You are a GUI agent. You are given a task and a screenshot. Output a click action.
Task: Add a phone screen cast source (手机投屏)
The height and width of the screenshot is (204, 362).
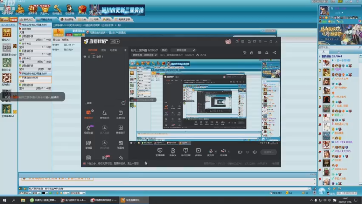click(186, 152)
